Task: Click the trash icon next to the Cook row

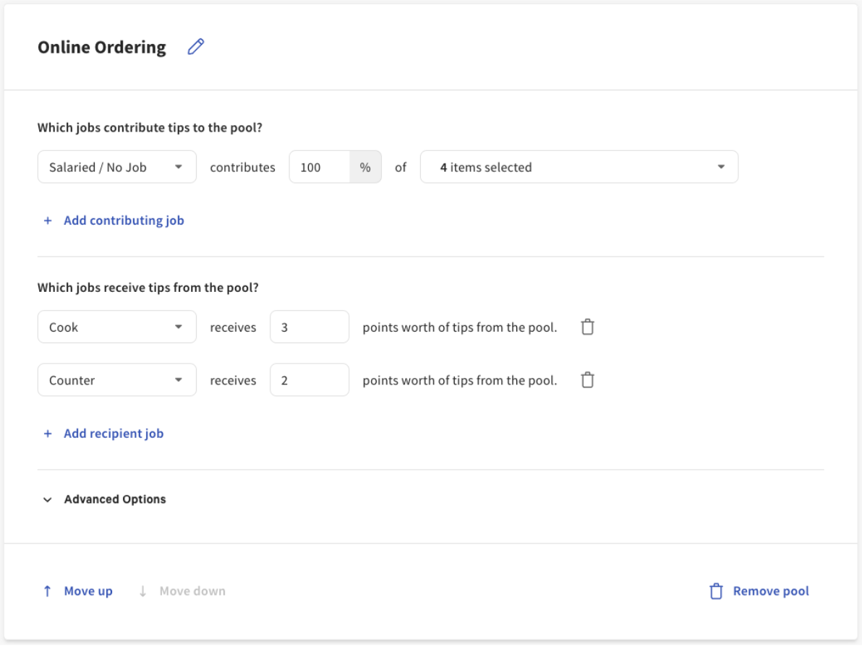Action: click(587, 327)
